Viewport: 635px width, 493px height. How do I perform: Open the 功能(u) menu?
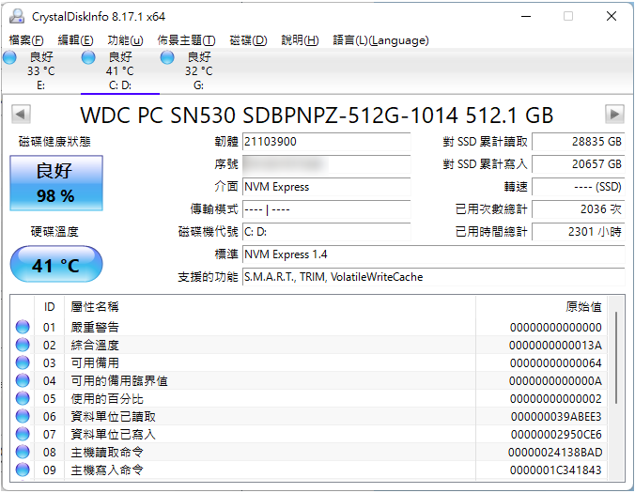125,40
